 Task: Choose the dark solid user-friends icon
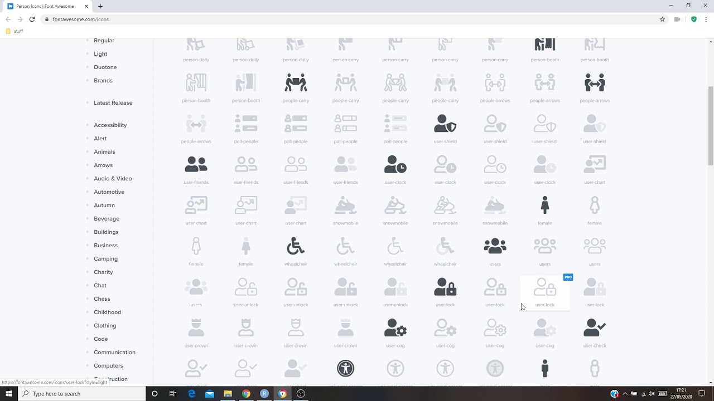coord(196,164)
